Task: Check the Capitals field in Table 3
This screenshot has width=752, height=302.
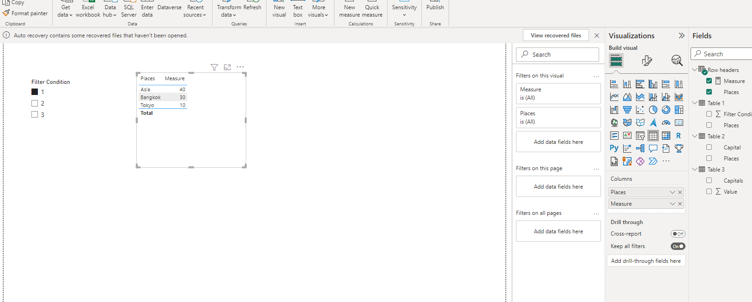Action: (x=709, y=180)
